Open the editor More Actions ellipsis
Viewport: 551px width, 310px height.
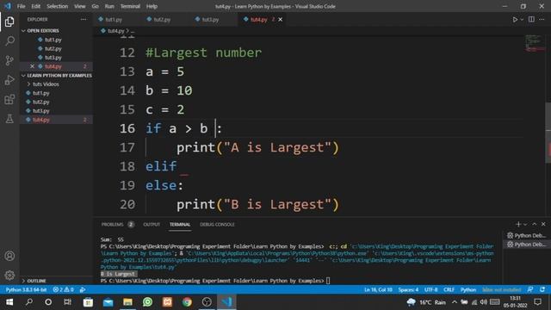coord(542,19)
